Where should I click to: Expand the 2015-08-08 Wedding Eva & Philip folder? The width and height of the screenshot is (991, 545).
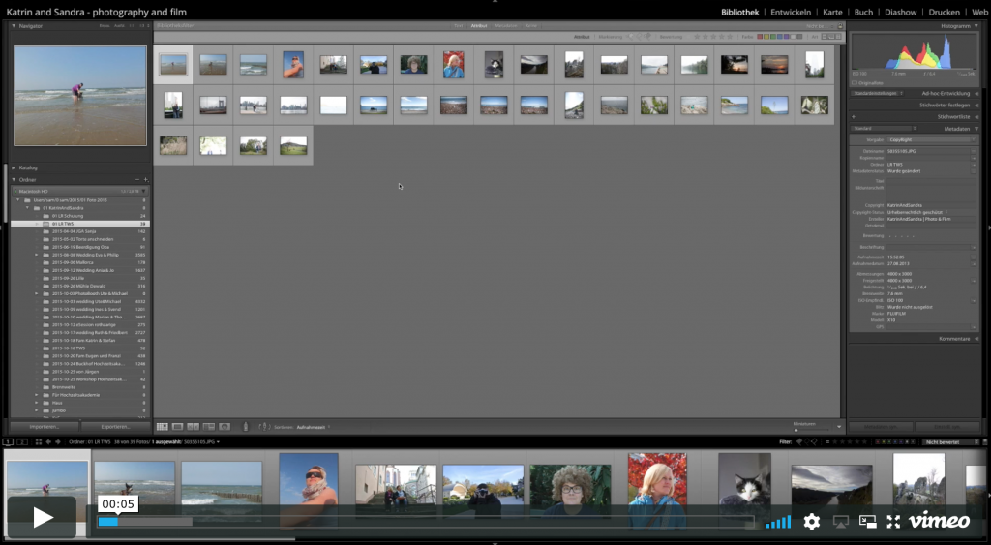(x=37, y=255)
